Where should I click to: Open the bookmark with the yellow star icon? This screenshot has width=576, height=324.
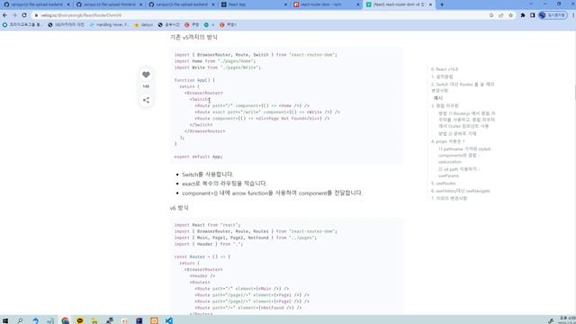point(144,24)
